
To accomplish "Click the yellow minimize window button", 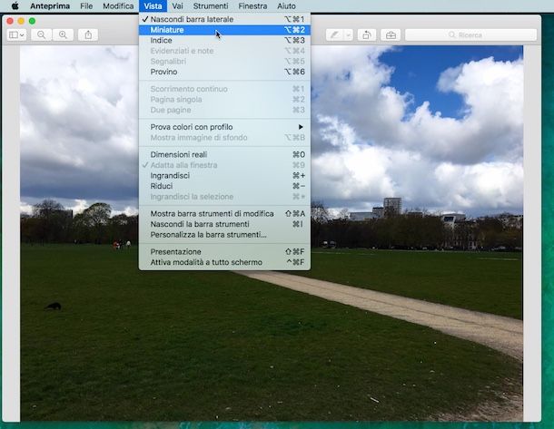I will (21, 21).
